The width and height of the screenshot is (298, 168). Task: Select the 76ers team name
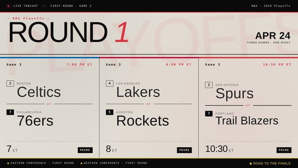tap(35, 121)
